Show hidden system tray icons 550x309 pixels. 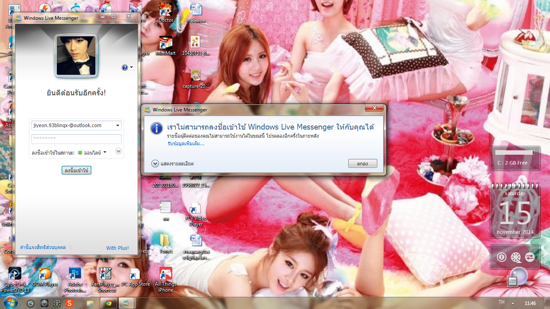[x=513, y=303]
